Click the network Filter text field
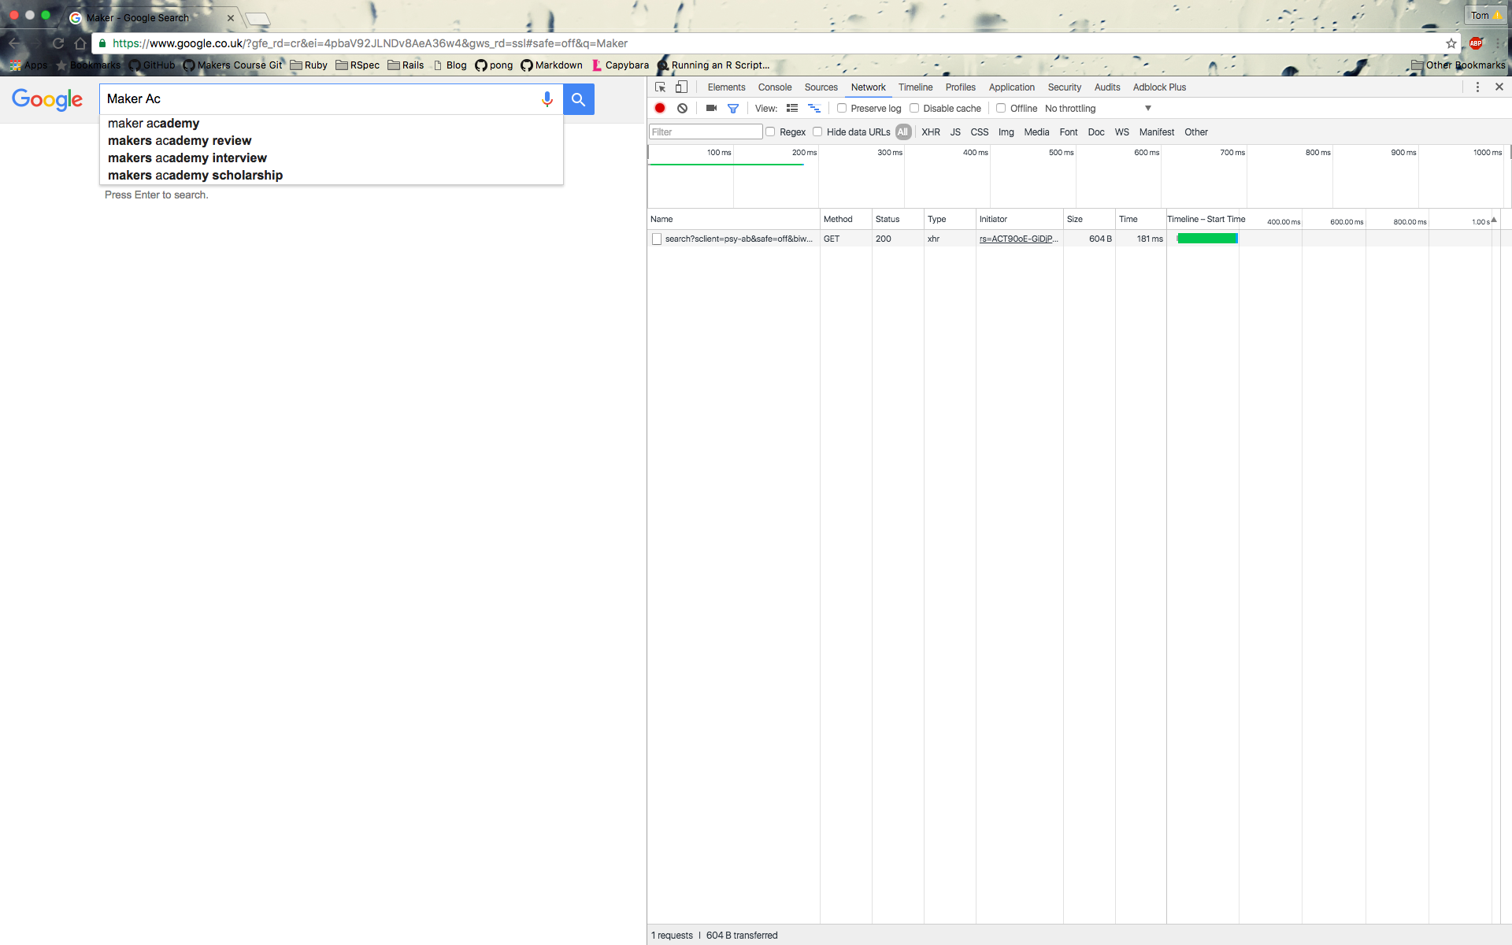 [706, 132]
